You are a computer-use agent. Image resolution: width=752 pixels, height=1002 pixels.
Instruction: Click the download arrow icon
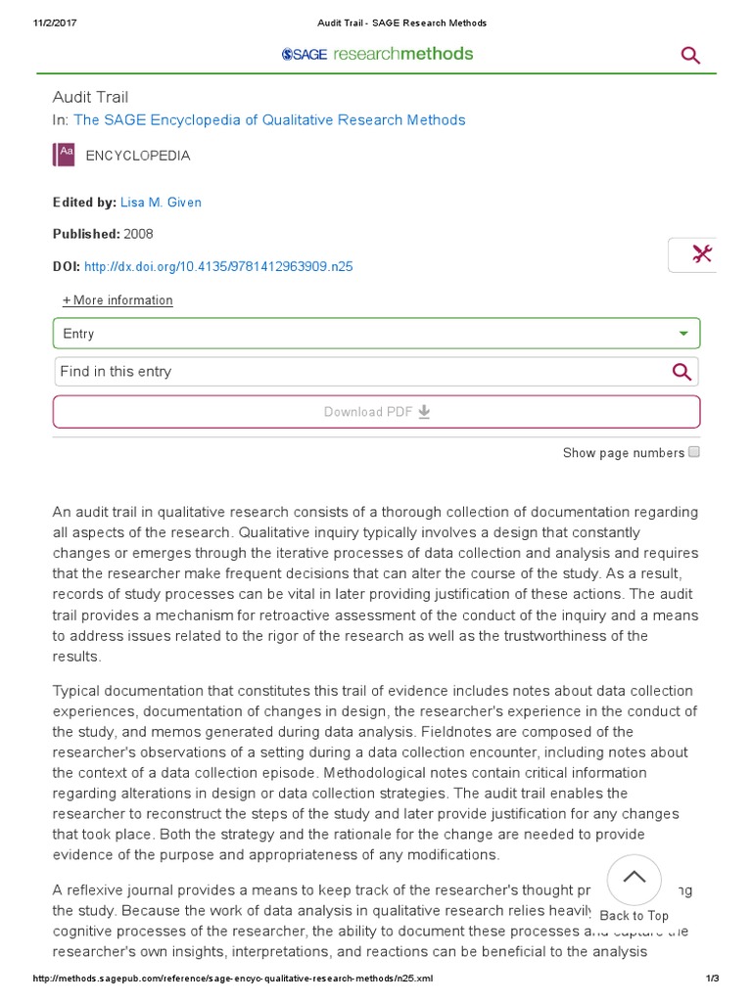tap(424, 412)
